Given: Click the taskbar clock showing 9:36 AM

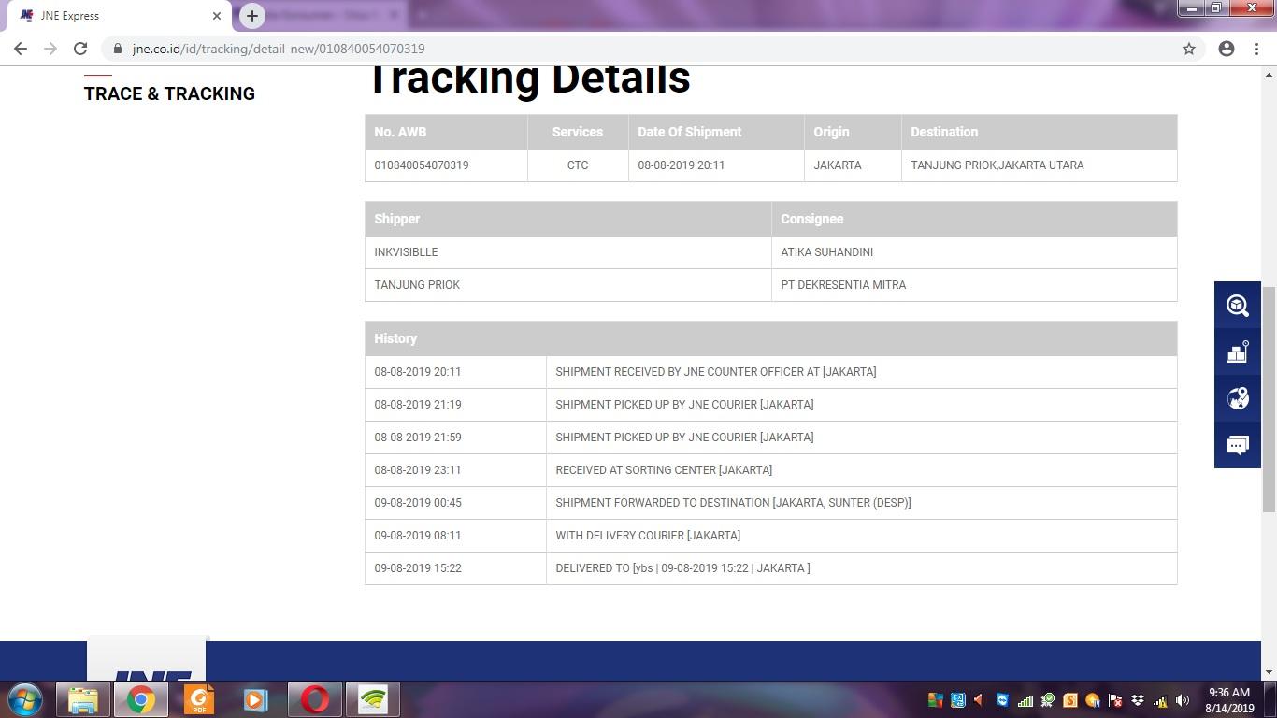Looking at the screenshot, I should pos(1229,700).
